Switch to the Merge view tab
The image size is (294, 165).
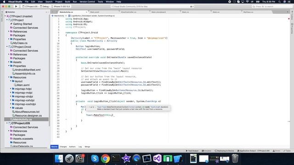[x=87, y=147]
